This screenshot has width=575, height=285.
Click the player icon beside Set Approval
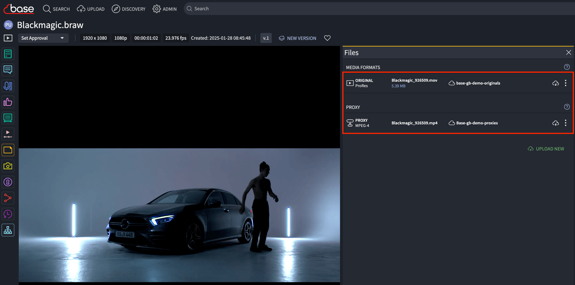tap(8, 38)
